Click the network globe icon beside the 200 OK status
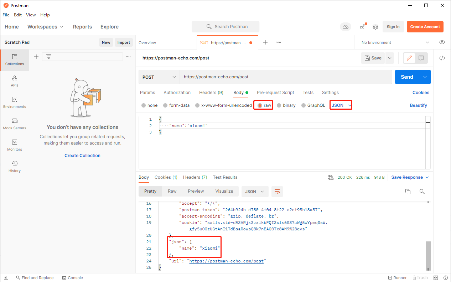Screen dimensions: 451x282 [331, 177]
